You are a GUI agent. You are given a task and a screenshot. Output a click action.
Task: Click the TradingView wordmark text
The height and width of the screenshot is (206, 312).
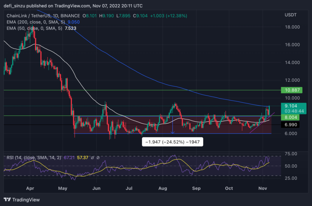(x=26, y=199)
